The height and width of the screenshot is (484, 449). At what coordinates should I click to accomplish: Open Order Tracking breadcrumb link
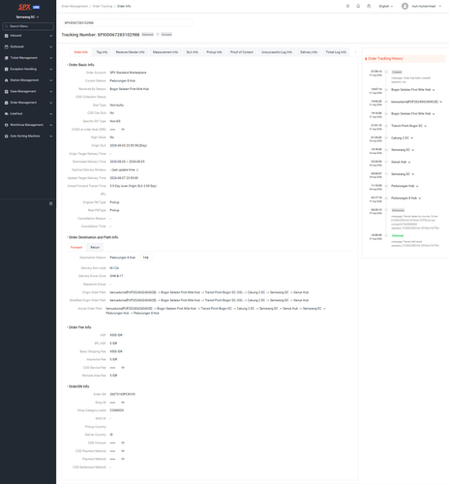[x=103, y=6]
